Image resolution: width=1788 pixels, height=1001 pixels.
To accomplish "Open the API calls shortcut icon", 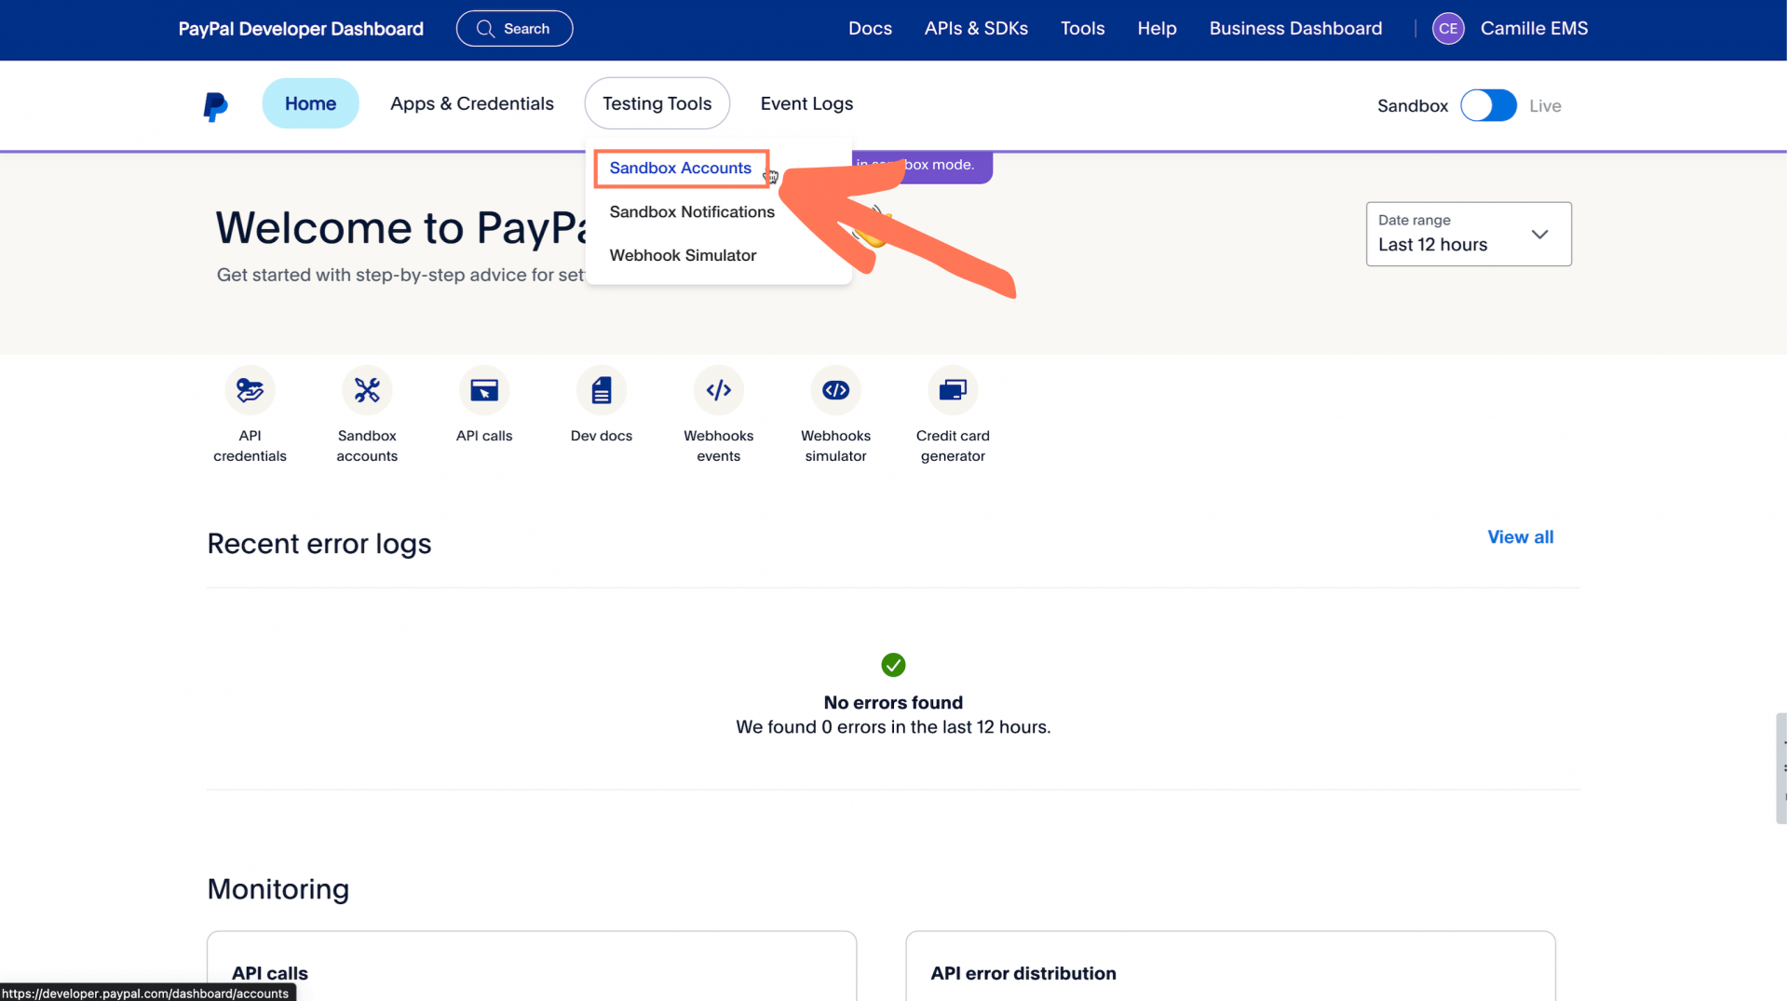I will tap(484, 390).
